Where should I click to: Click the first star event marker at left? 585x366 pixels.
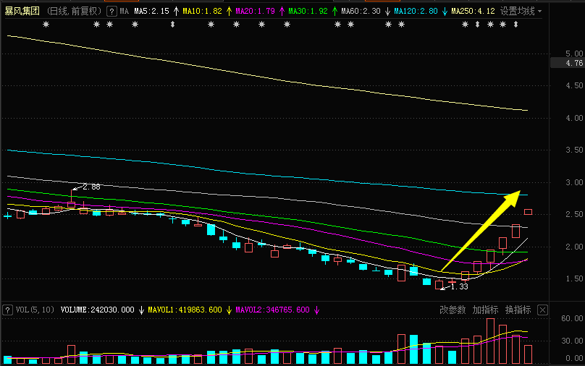click(46, 25)
